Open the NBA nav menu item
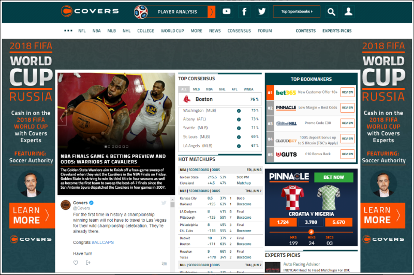The image size is (414, 275). click(x=96, y=31)
